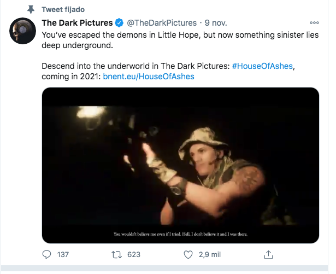Screen dimensions: 336x274
Task: Click the Tweet fijado label
Action: 63,10
